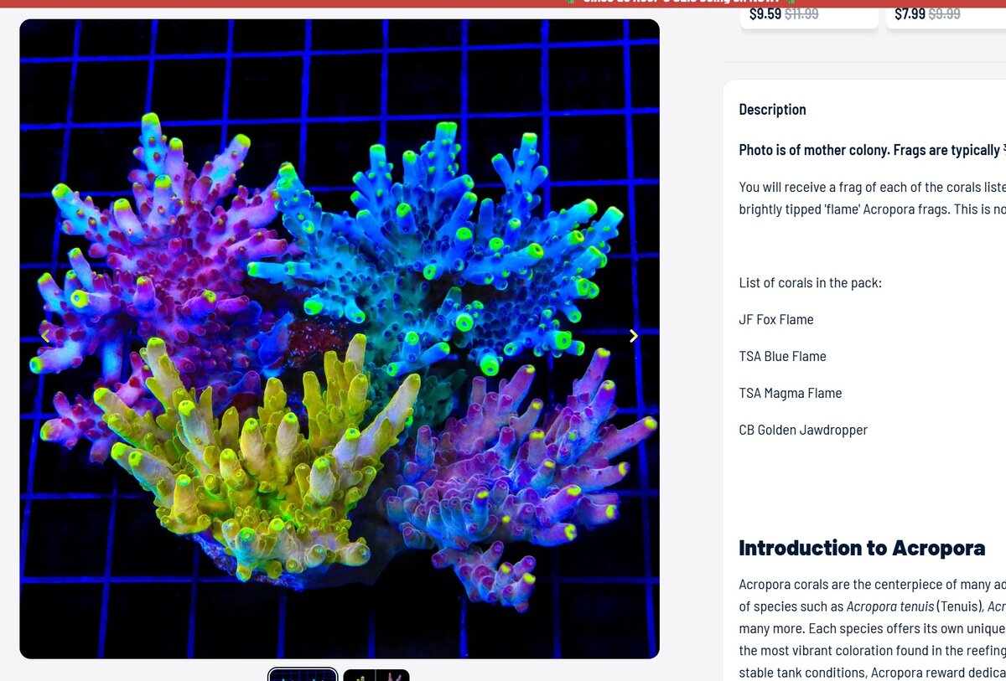
Task: Click the italic 'Acropora tenuis' text
Action: click(x=889, y=606)
